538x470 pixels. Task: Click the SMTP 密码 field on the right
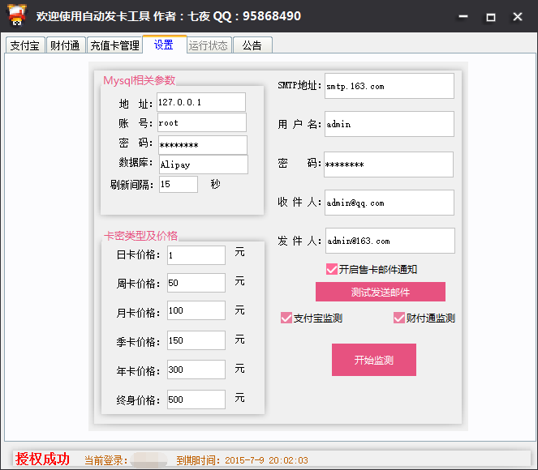click(x=389, y=164)
